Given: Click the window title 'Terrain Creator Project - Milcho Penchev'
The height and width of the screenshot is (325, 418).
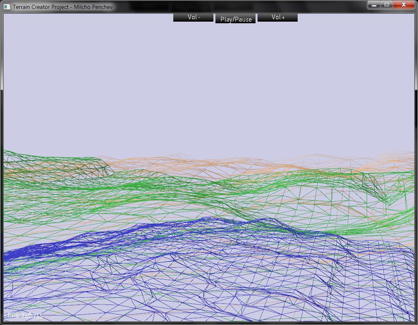Looking at the screenshot, I should [x=63, y=7].
